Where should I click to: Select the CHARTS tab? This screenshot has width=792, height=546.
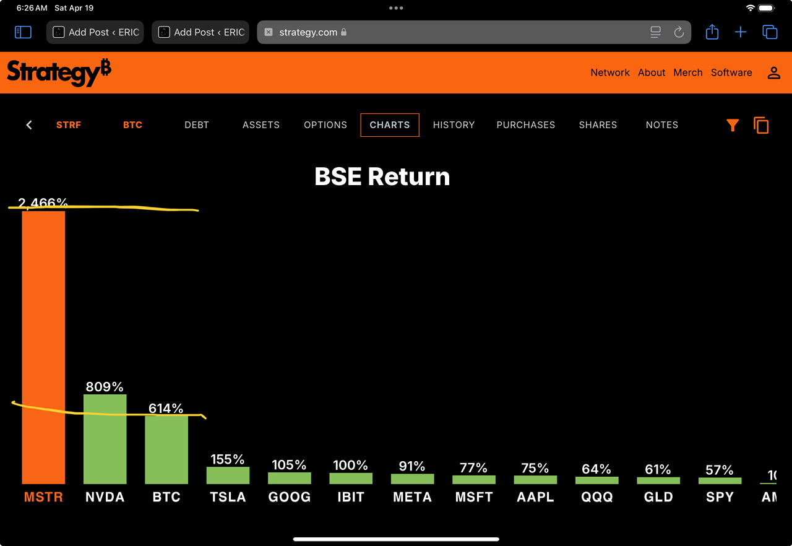click(390, 125)
